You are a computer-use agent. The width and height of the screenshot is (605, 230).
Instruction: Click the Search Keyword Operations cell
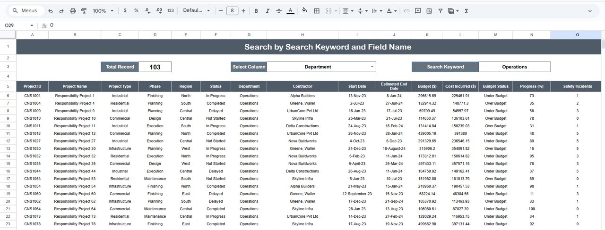tap(514, 67)
